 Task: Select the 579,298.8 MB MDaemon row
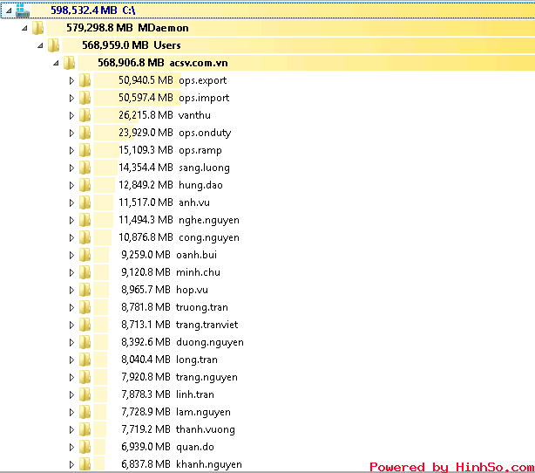click(x=290, y=28)
